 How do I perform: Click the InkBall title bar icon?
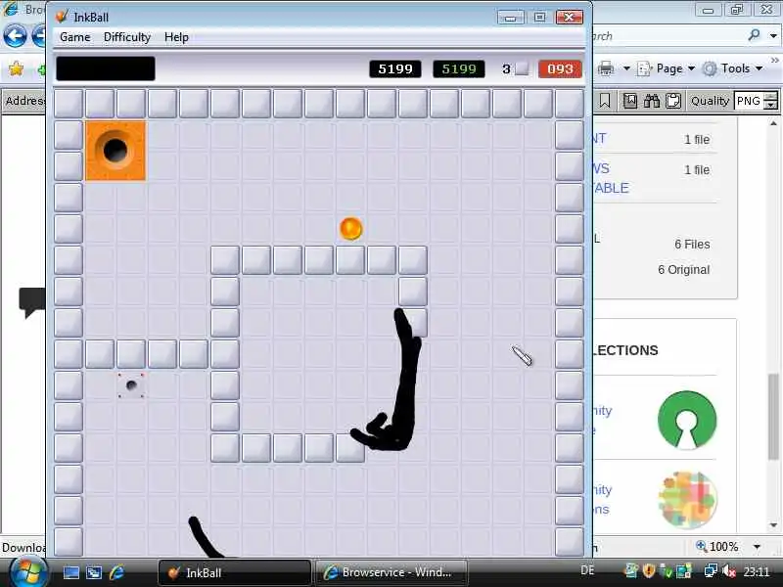(62, 17)
